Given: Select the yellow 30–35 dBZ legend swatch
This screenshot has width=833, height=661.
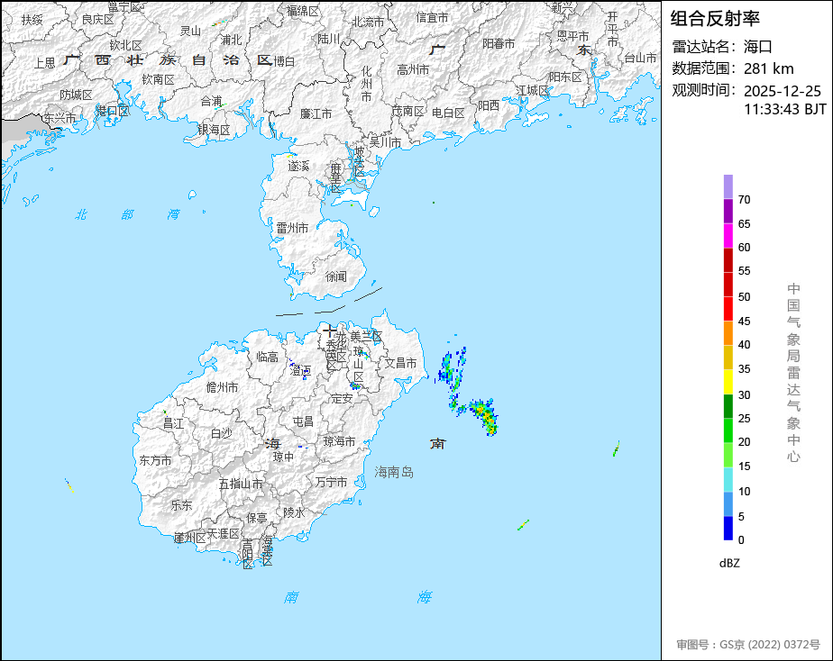Looking at the screenshot, I should pos(728,382).
